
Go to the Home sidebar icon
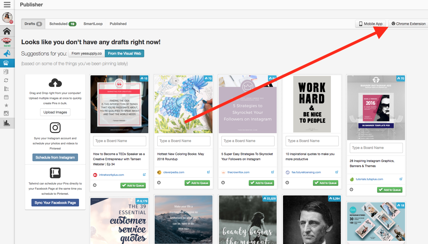pos(7,31)
